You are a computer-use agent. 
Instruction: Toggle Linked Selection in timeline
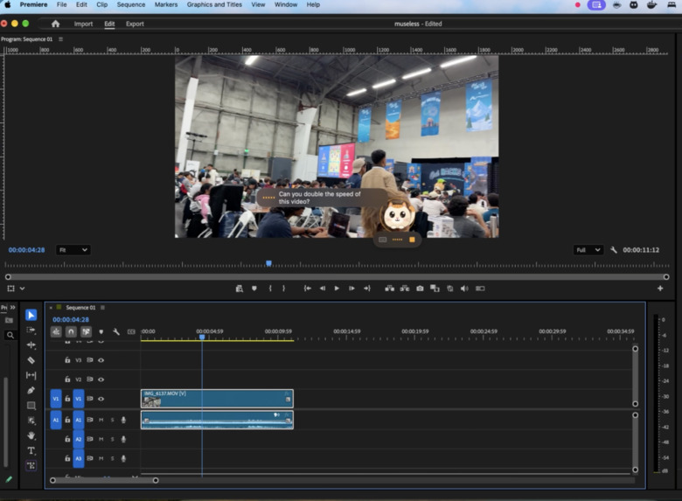coord(86,332)
